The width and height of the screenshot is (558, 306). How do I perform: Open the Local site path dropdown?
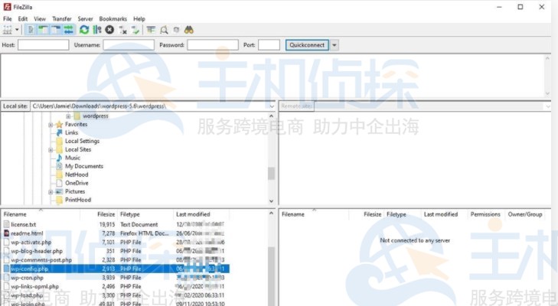point(272,106)
